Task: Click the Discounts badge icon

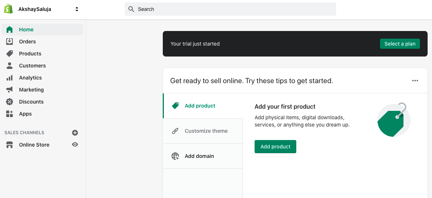Action: click(10, 102)
